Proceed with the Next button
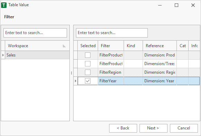The width and height of the screenshot is (201, 136). click(153, 128)
